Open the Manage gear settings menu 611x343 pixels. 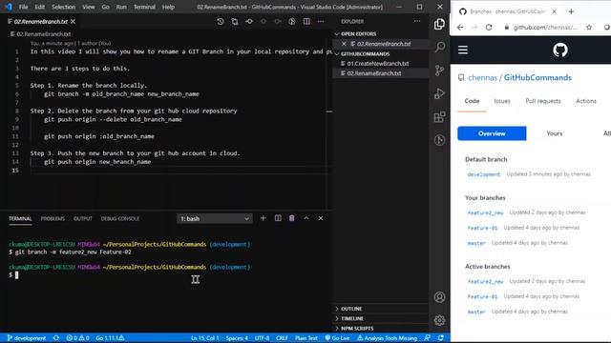[x=439, y=320]
